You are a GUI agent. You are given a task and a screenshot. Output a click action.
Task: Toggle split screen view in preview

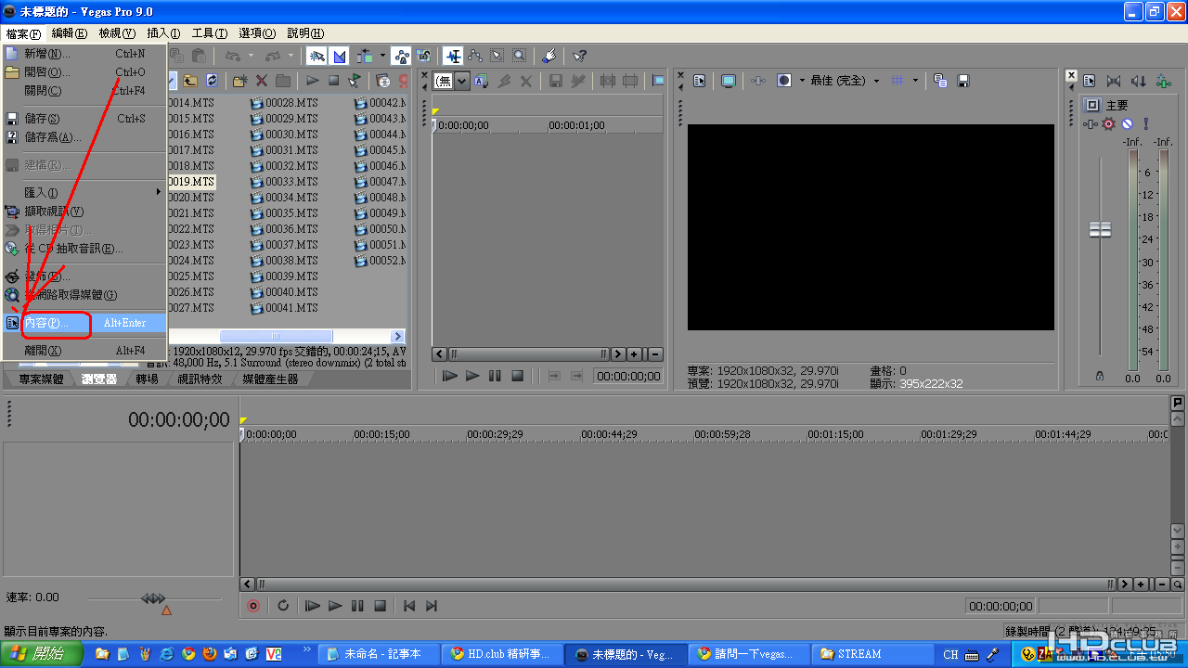(784, 81)
